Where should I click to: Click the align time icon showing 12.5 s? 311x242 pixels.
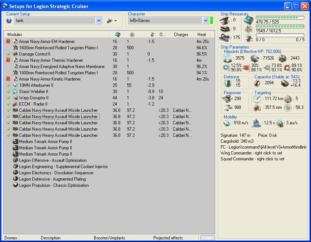point(257,123)
